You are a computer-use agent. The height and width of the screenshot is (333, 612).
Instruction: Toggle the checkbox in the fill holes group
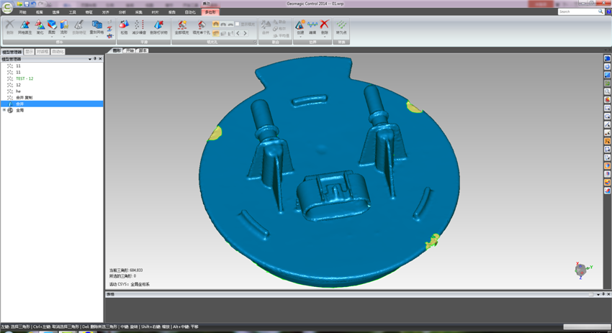pyautogui.click(x=238, y=24)
